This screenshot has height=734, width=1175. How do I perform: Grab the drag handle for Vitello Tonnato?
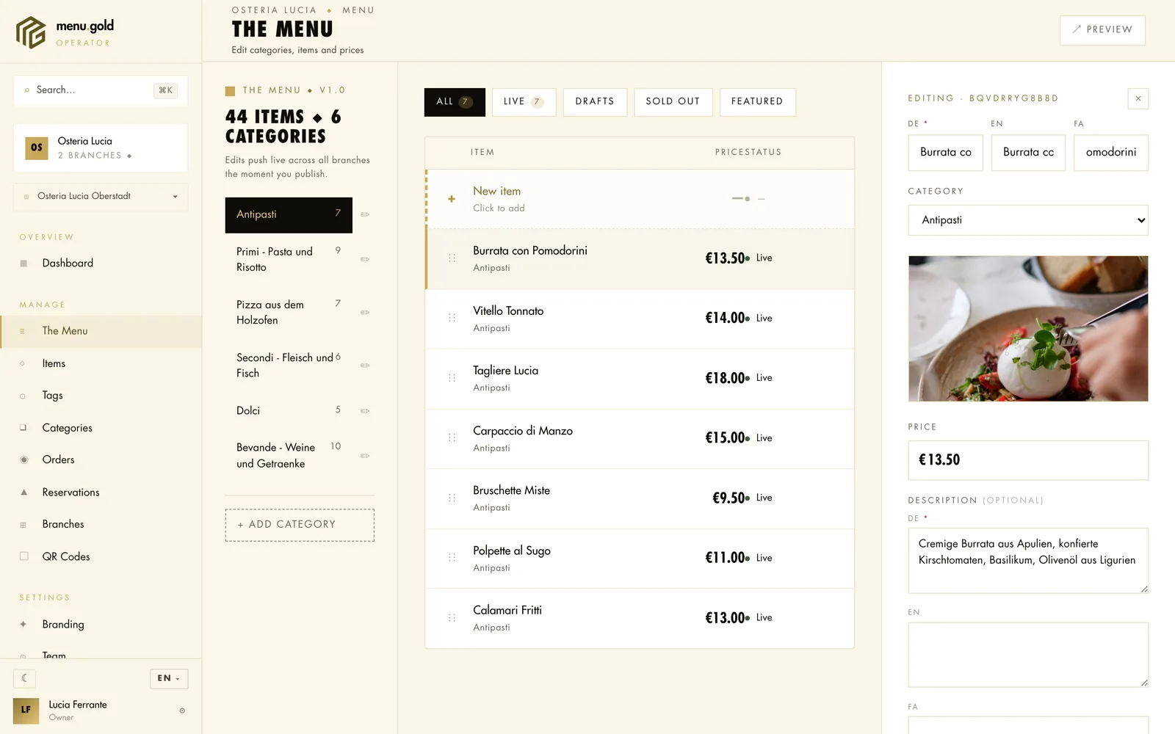(x=452, y=318)
